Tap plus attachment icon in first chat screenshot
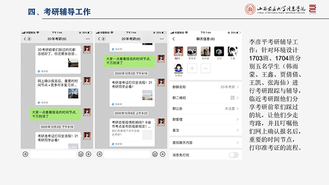Screen dimensions: 329x185 click(88, 154)
